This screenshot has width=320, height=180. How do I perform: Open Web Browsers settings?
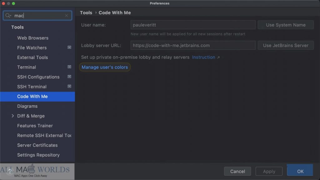coord(32,38)
